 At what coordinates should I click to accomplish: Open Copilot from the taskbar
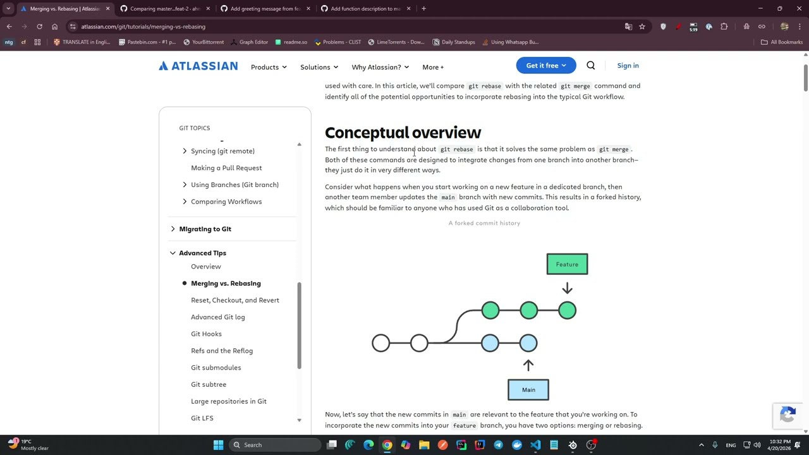coord(406,445)
